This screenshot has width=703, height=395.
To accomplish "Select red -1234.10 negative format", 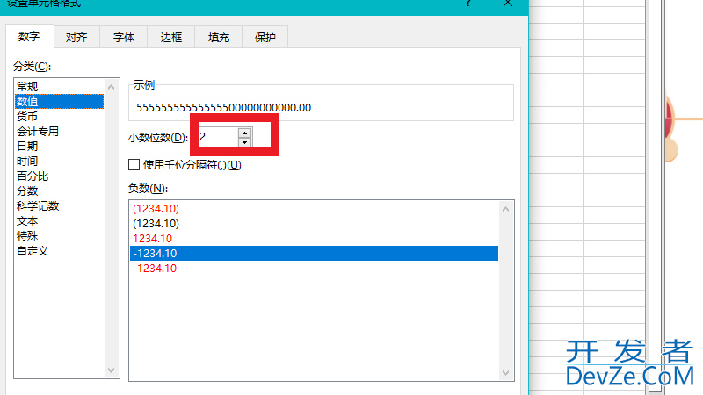I will click(314, 269).
